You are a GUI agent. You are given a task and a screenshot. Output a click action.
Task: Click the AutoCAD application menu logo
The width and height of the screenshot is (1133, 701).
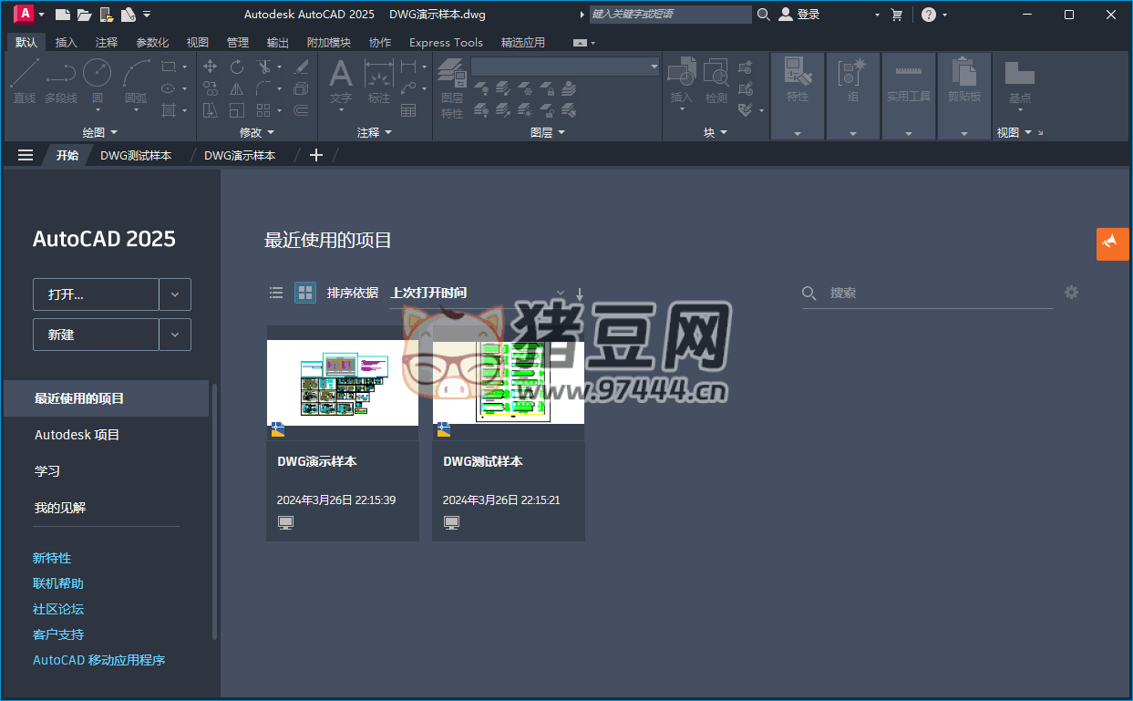tap(24, 14)
